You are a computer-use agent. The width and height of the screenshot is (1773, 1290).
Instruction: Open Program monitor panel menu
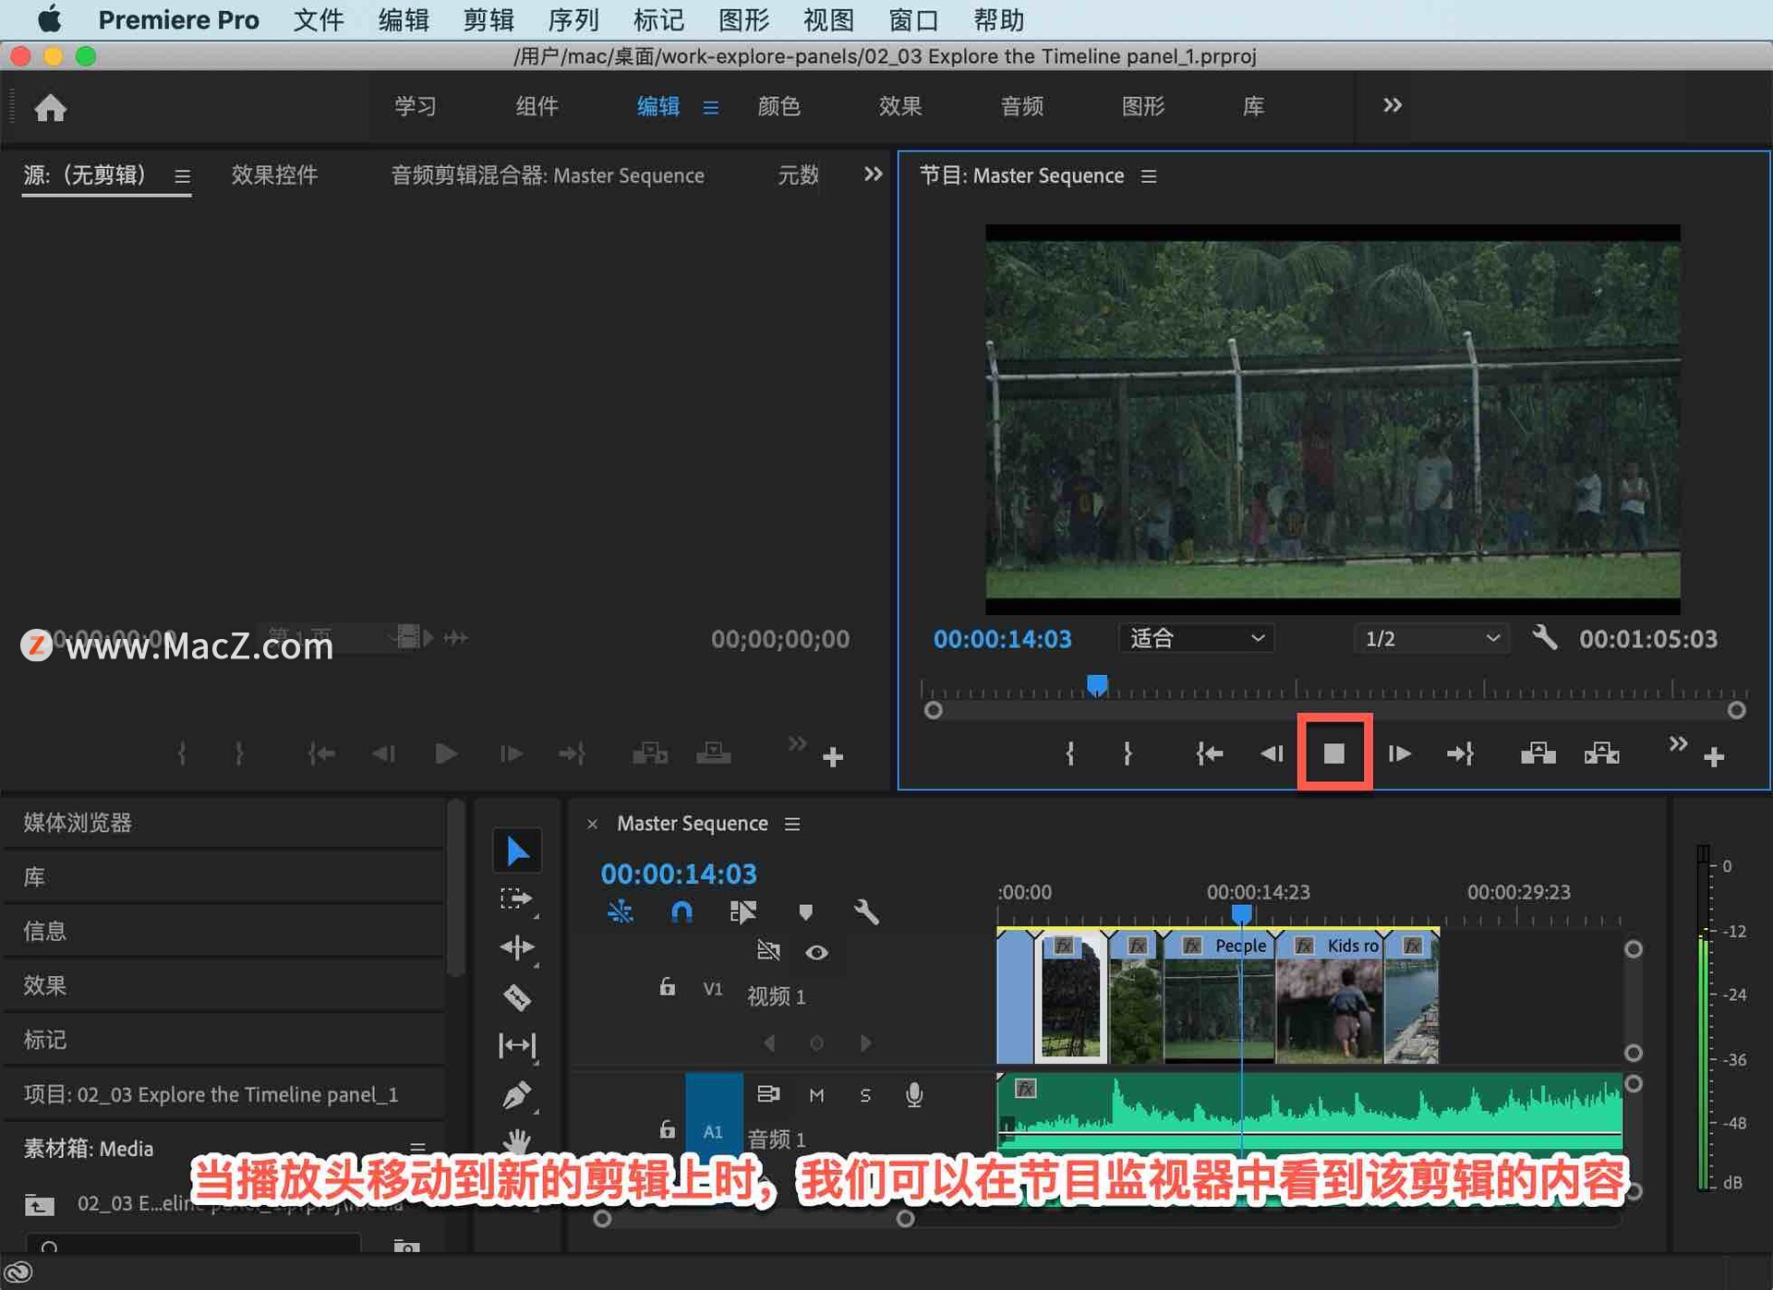(1149, 175)
